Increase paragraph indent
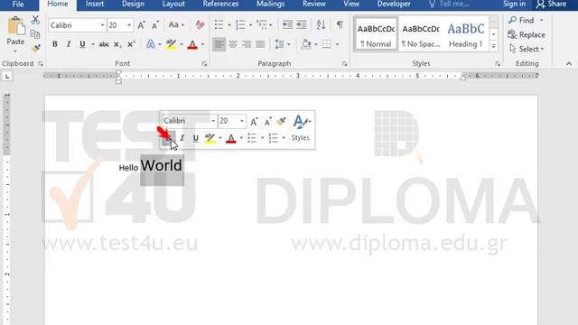 point(302,25)
